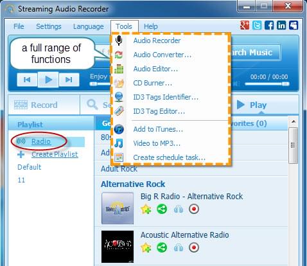This screenshot has height=266, width=307.
Task: Open the Language menu
Action: (x=89, y=26)
